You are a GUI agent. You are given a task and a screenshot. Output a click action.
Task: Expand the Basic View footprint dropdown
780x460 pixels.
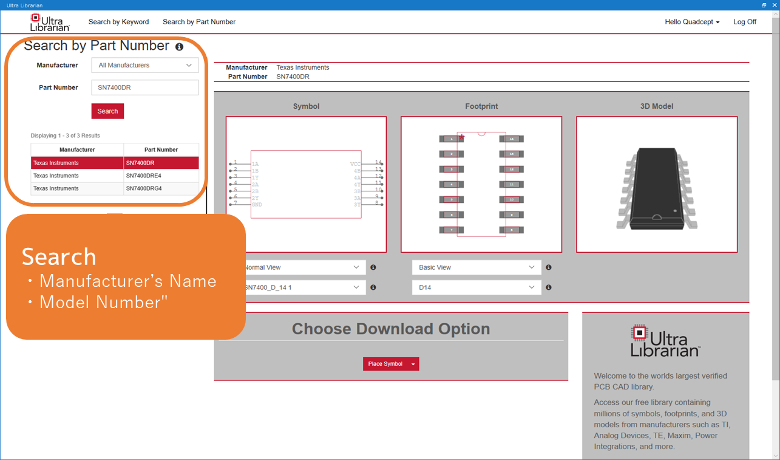[476, 267]
